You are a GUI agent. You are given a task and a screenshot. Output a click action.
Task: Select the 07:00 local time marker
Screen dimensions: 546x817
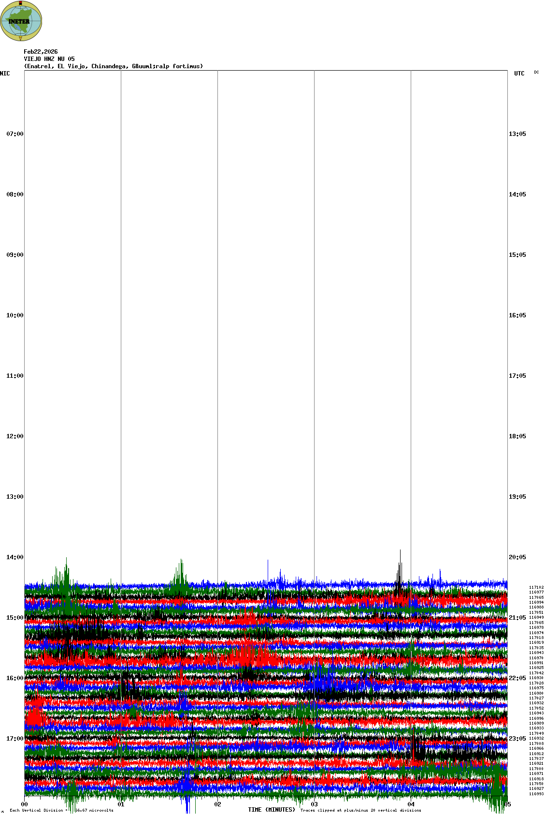point(14,134)
